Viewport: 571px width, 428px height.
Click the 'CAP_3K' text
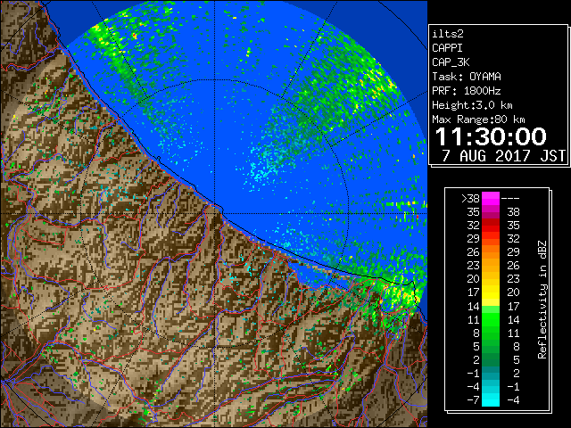451,62
